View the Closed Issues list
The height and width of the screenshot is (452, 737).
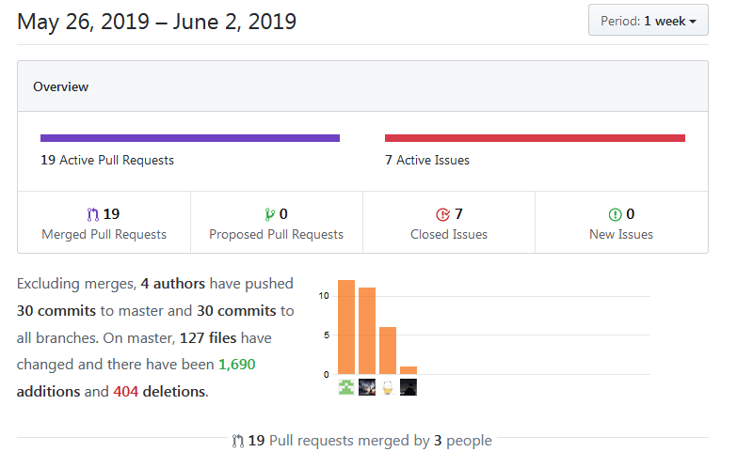pos(449,234)
